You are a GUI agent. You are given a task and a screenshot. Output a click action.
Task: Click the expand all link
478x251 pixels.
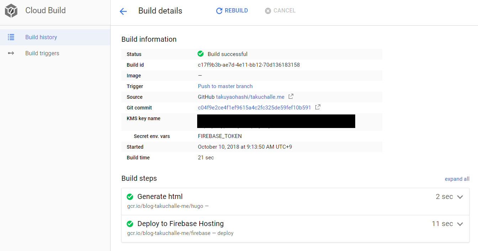pyautogui.click(x=457, y=179)
